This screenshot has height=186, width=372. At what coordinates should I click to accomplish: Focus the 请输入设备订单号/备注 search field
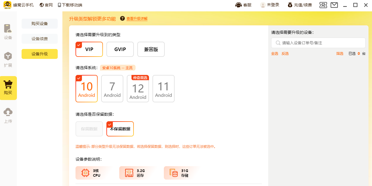point(318,43)
